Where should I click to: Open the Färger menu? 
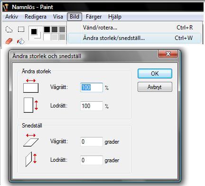click(x=93, y=17)
